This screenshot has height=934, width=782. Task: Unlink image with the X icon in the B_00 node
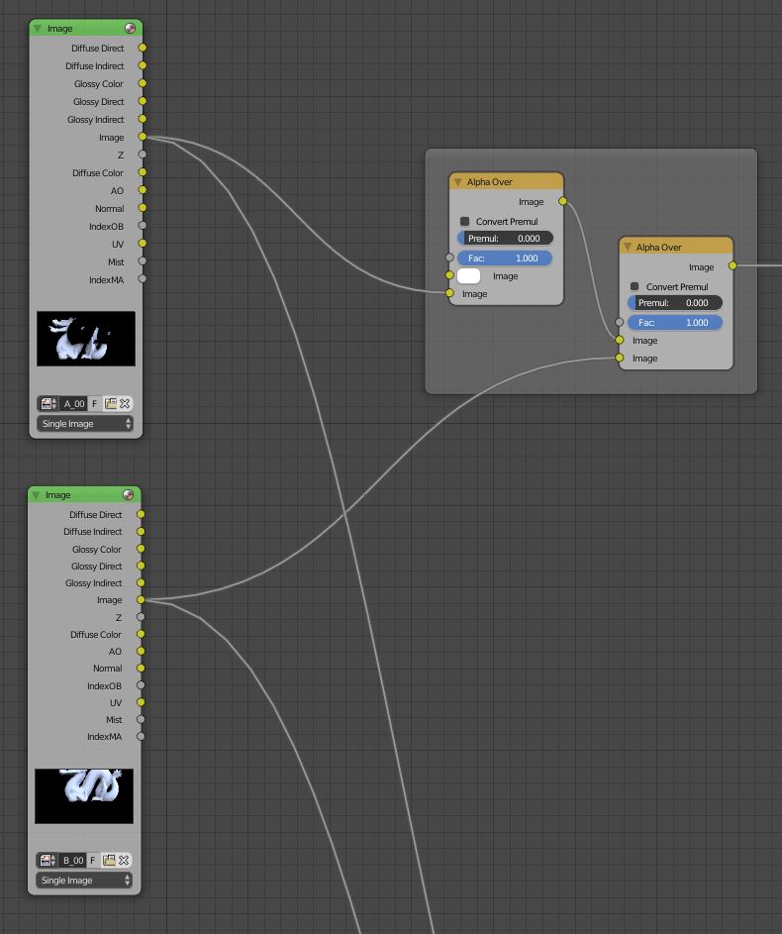[124, 860]
